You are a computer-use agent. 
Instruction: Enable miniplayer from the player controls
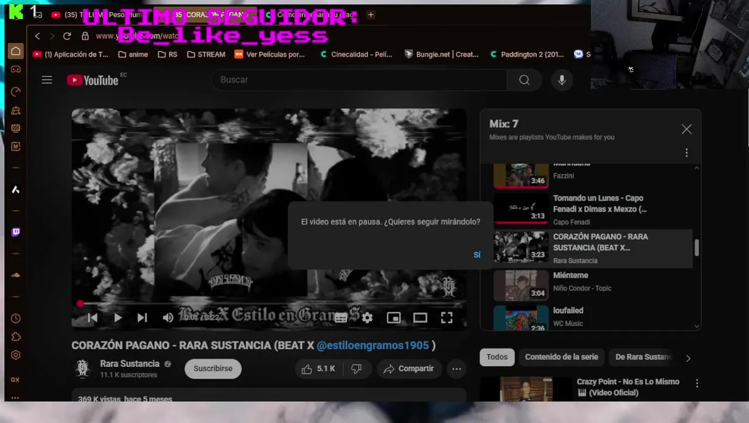394,318
